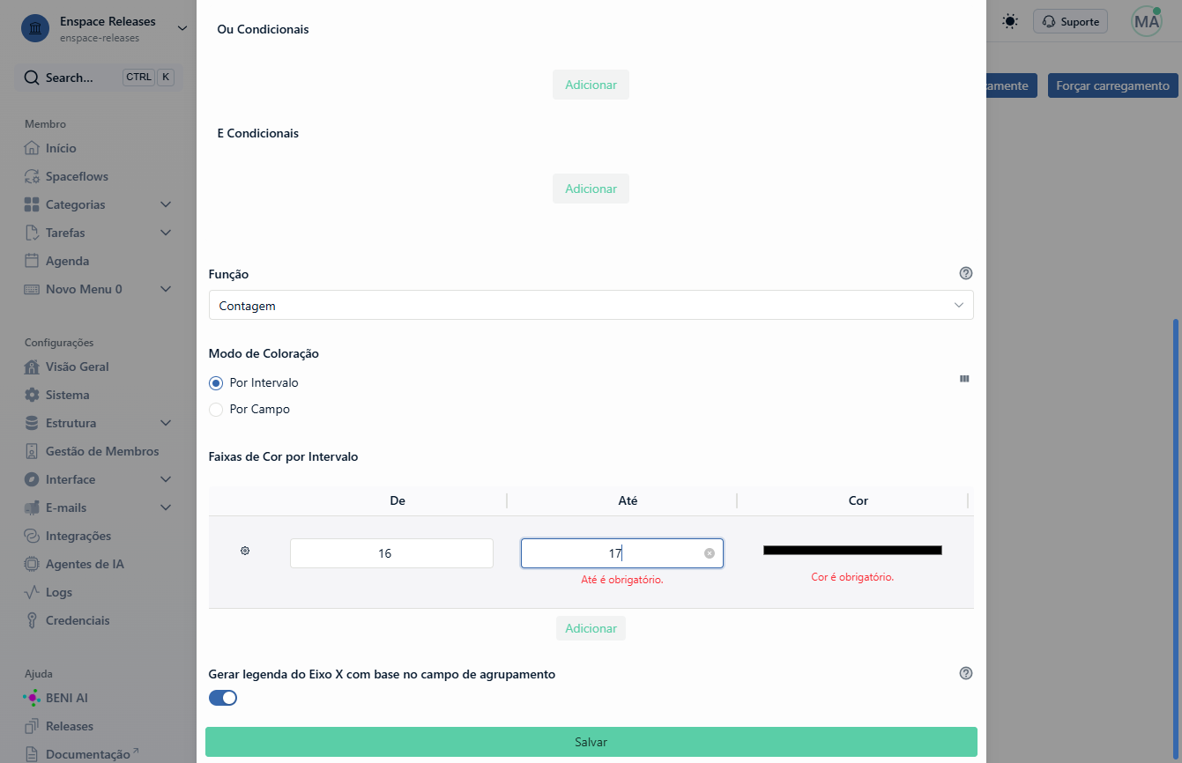Click the De input field with value 16
1182x763 pixels.
click(391, 553)
